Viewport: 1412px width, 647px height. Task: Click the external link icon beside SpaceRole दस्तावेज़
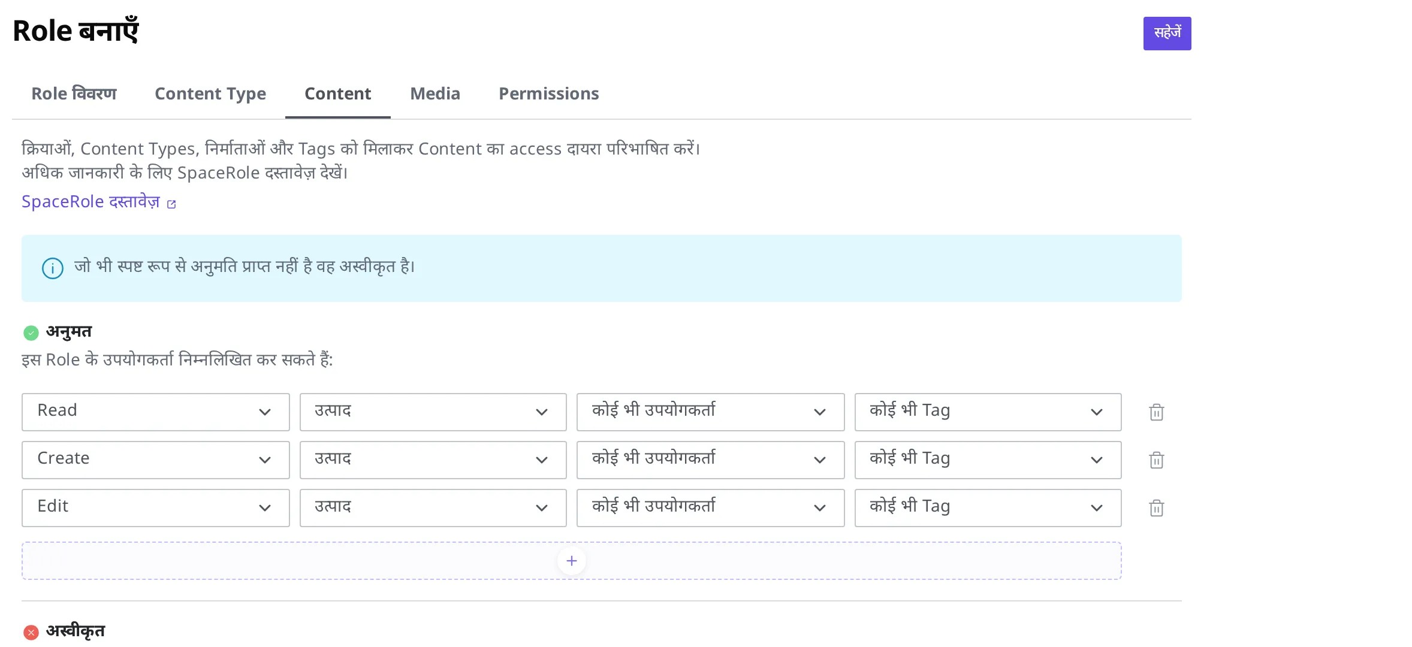tap(171, 204)
